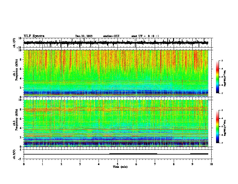Image resolution: width=238 pixels, height=184 pixels.
Task: Click the "station=OUI" header label
Action: pyautogui.click(x=111, y=36)
